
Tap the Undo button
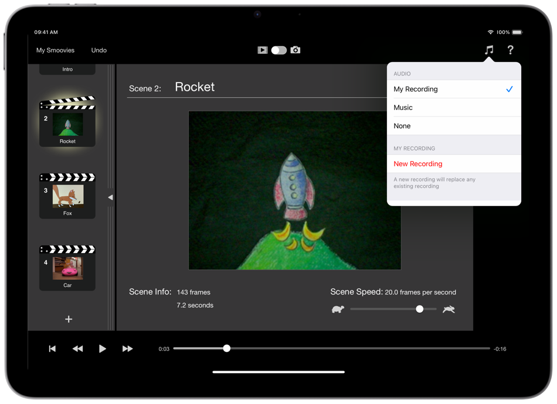coord(99,50)
